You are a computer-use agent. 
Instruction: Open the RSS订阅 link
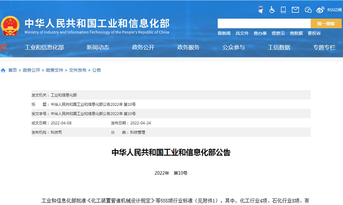click(334, 10)
